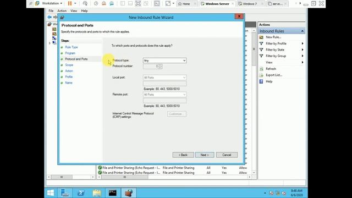Go to the Action step
The width and height of the screenshot is (352, 198).
[x=69, y=71]
